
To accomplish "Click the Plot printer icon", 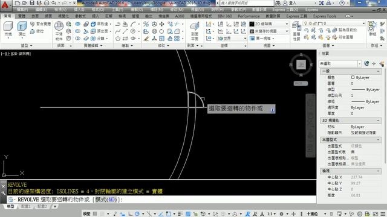I will pos(47,3).
